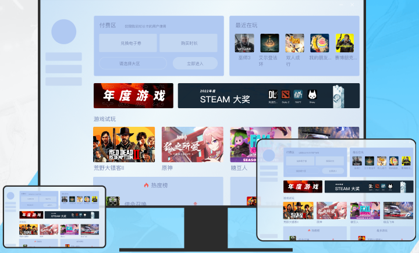Tap the user avatar circle on the tablet
Screen dimensions: 419x253
point(269,155)
